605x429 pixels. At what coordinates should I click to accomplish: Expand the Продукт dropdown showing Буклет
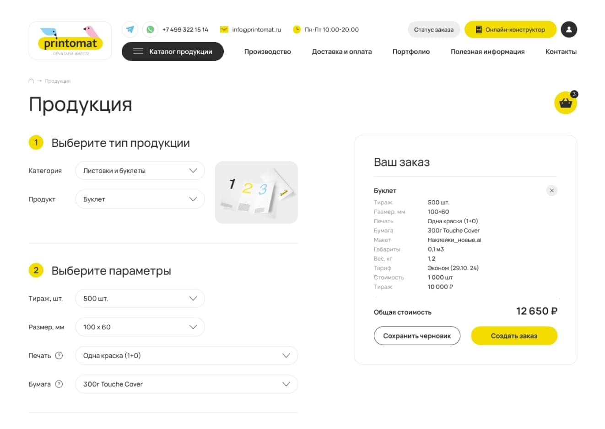[x=140, y=199]
